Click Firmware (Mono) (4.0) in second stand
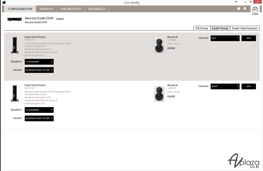 click(36, 94)
